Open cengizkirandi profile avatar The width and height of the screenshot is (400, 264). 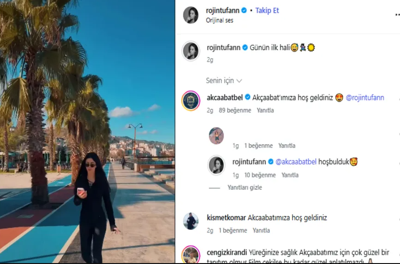click(x=191, y=255)
